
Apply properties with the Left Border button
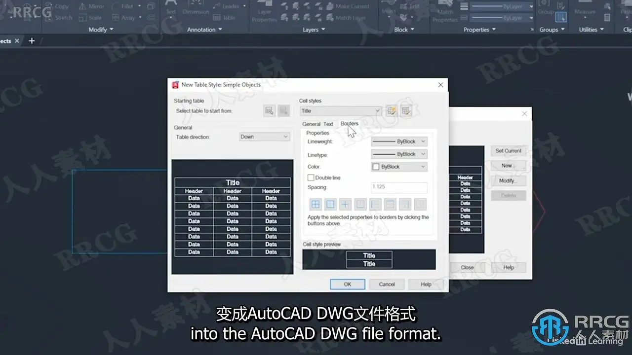[375, 204]
